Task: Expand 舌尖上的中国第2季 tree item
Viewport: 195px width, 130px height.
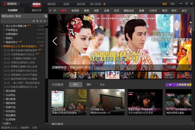Action: 4,26
